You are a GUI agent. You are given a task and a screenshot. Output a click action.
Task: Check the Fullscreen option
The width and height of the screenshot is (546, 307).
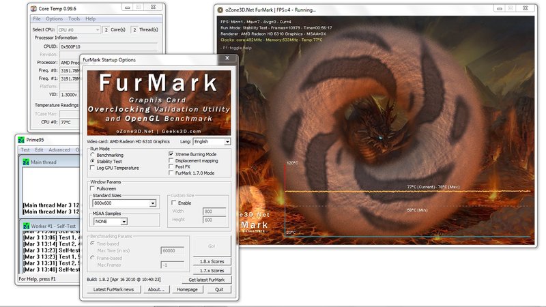tap(92, 188)
